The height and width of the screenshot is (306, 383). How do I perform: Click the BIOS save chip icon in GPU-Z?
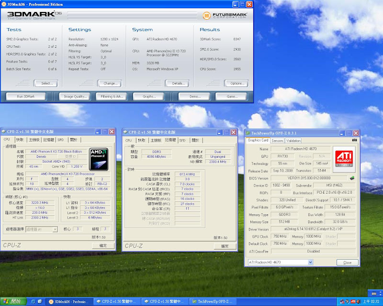point(352,178)
